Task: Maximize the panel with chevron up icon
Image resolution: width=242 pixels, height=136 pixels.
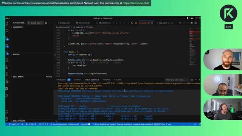Action: pos(195,80)
